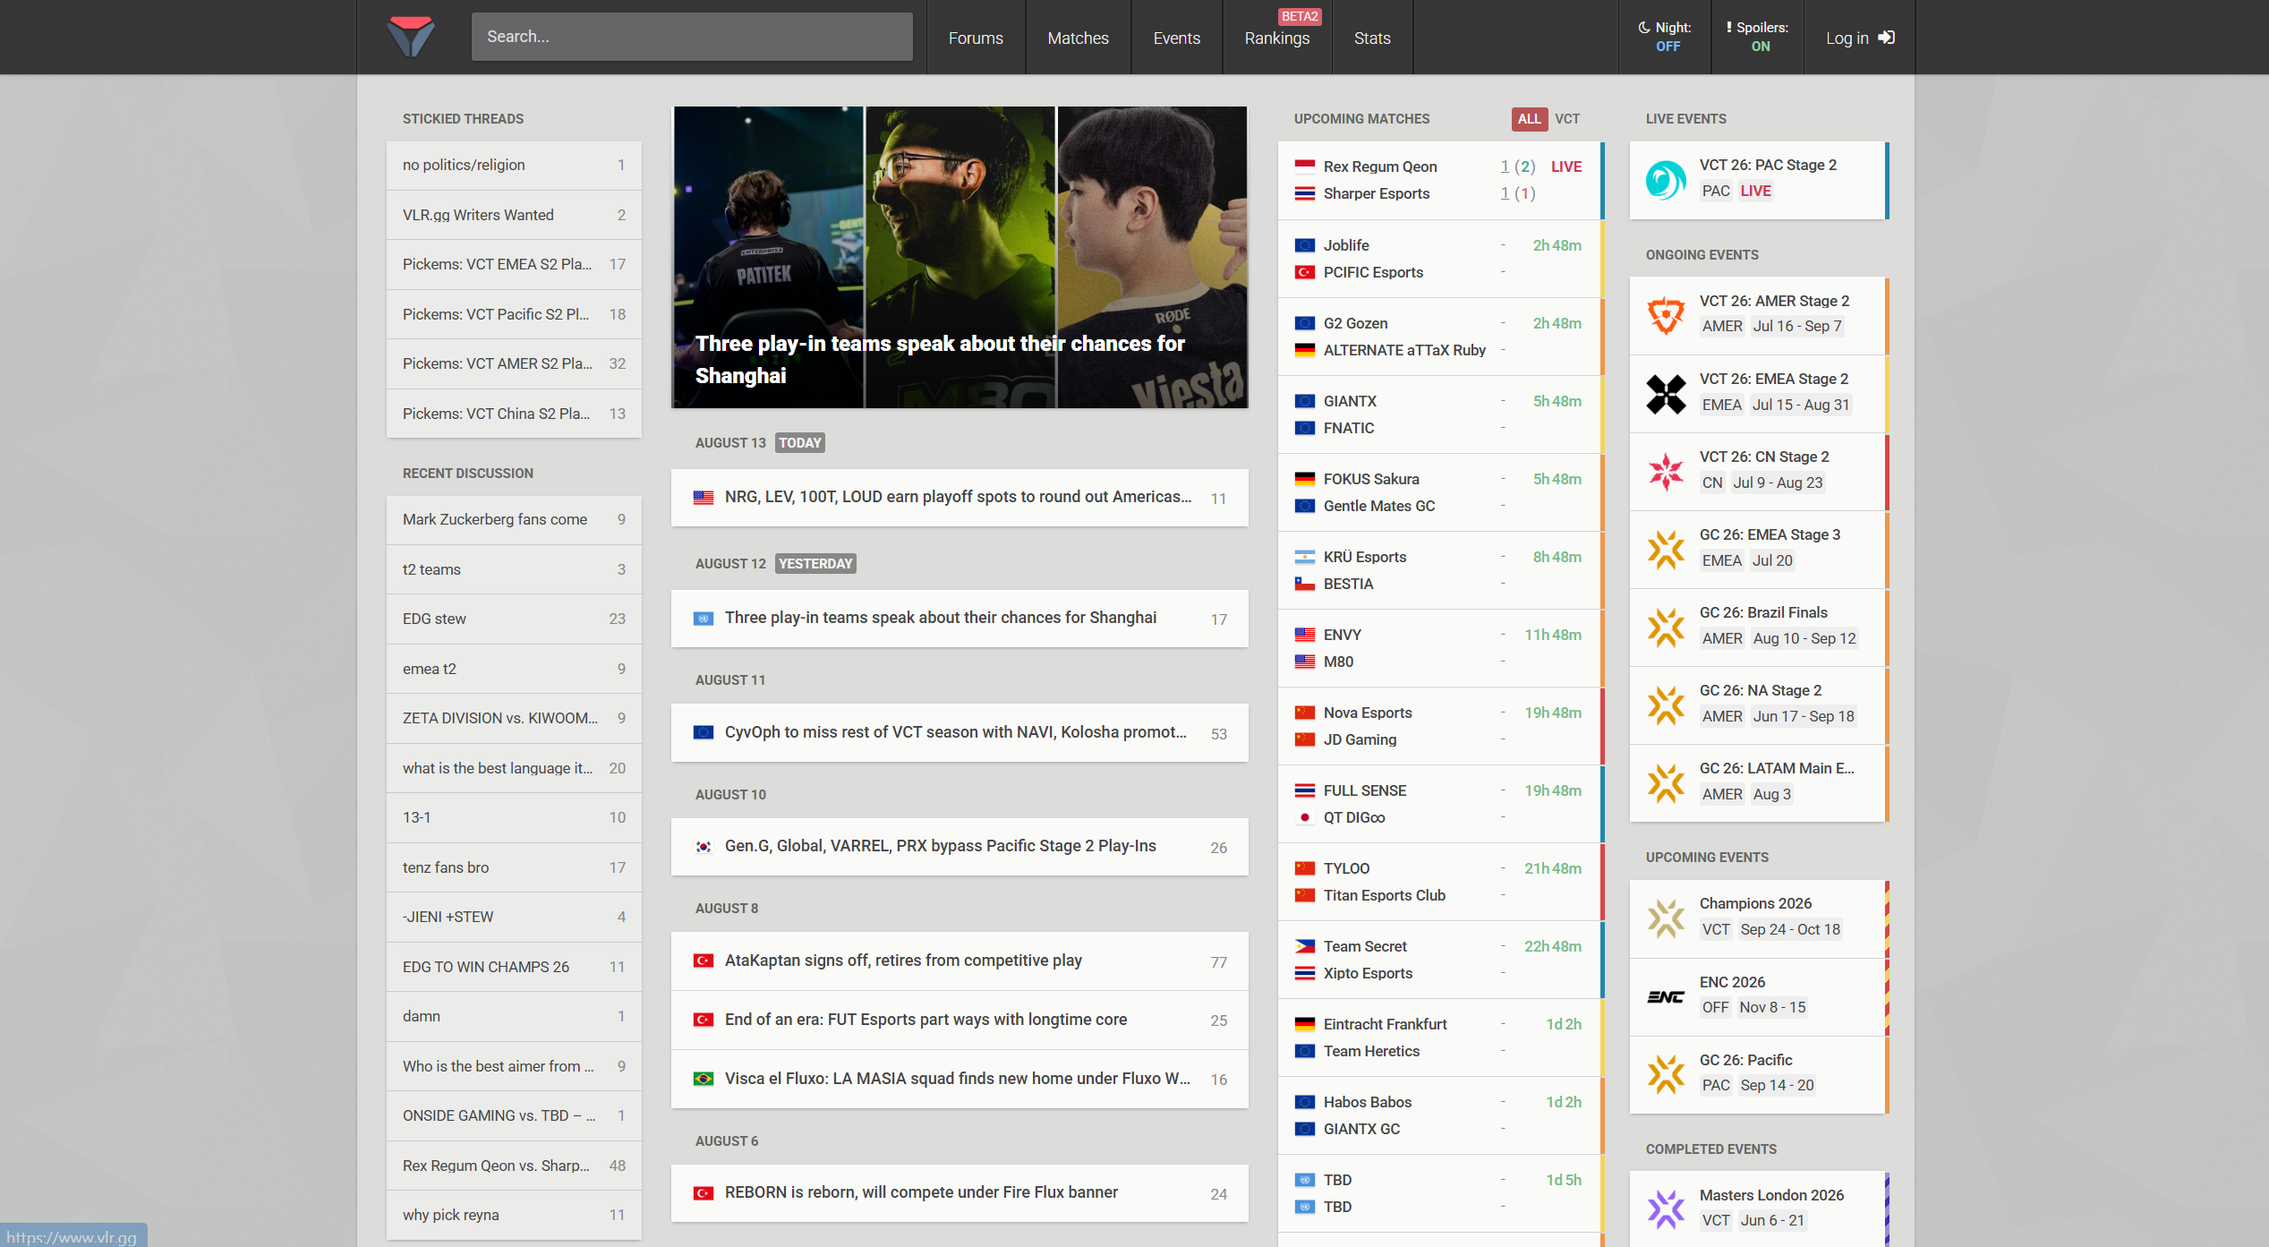Toggle Night mode setting
2269x1247 pixels.
[x=1665, y=37]
